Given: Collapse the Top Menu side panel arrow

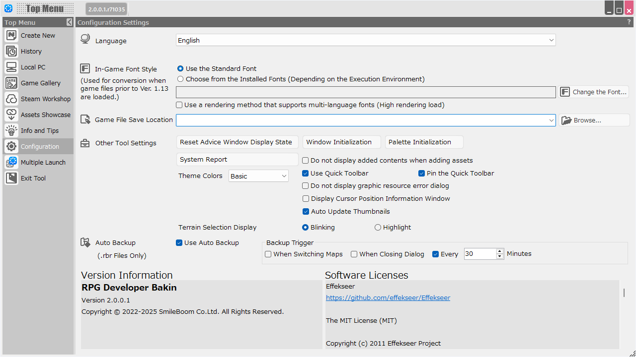Looking at the screenshot, I should pos(69,22).
